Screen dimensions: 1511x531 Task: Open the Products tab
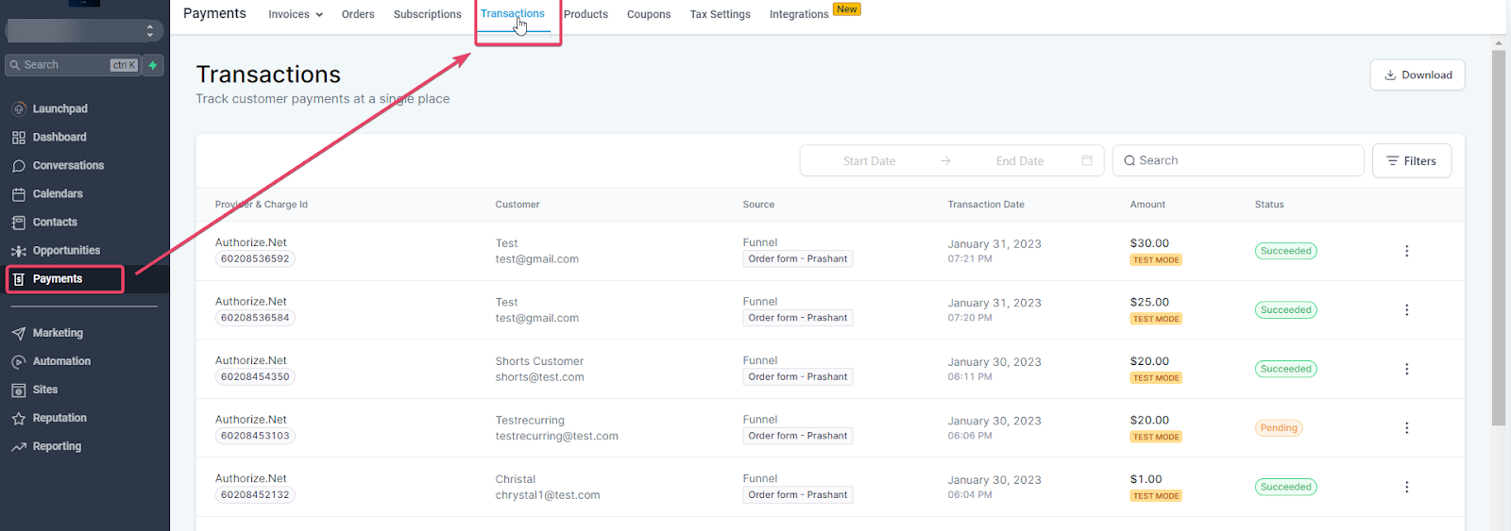[x=586, y=14]
